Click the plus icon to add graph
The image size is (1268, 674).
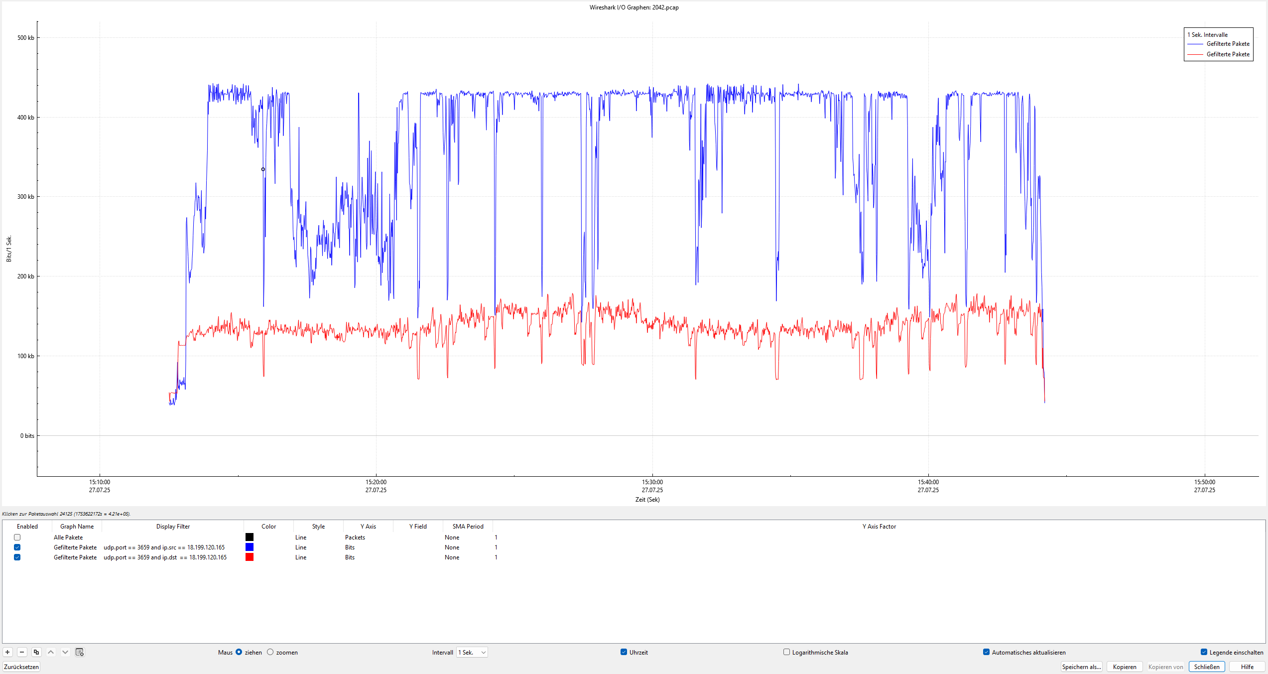[x=7, y=652]
